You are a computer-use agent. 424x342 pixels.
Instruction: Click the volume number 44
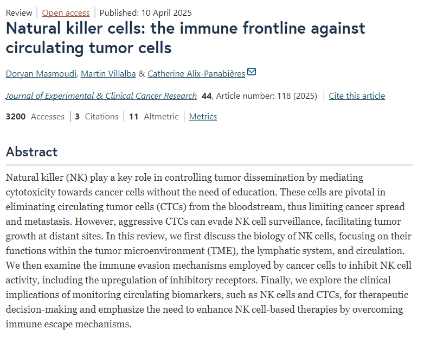pos(207,96)
